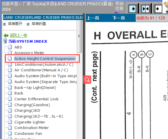Open Cigarette Lighter entry
The image size is (168, 139).
tap(30, 122)
